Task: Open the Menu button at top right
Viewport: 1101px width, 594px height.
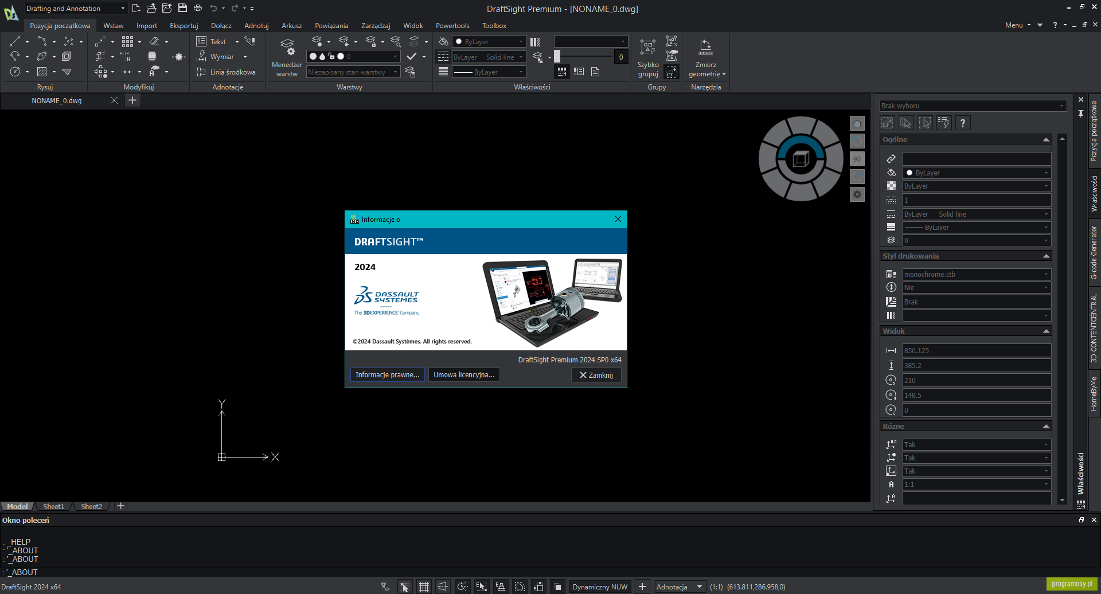Action: tap(1017, 25)
